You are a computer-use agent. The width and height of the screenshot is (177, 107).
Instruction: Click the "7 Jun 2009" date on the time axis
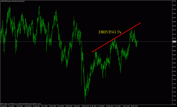(x=11, y=106)
